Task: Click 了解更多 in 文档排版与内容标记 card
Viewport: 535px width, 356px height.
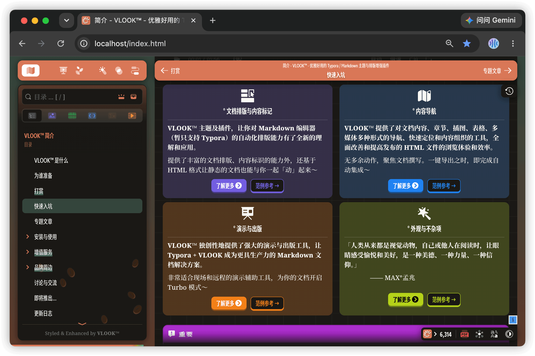Action: tap(229, 186)
